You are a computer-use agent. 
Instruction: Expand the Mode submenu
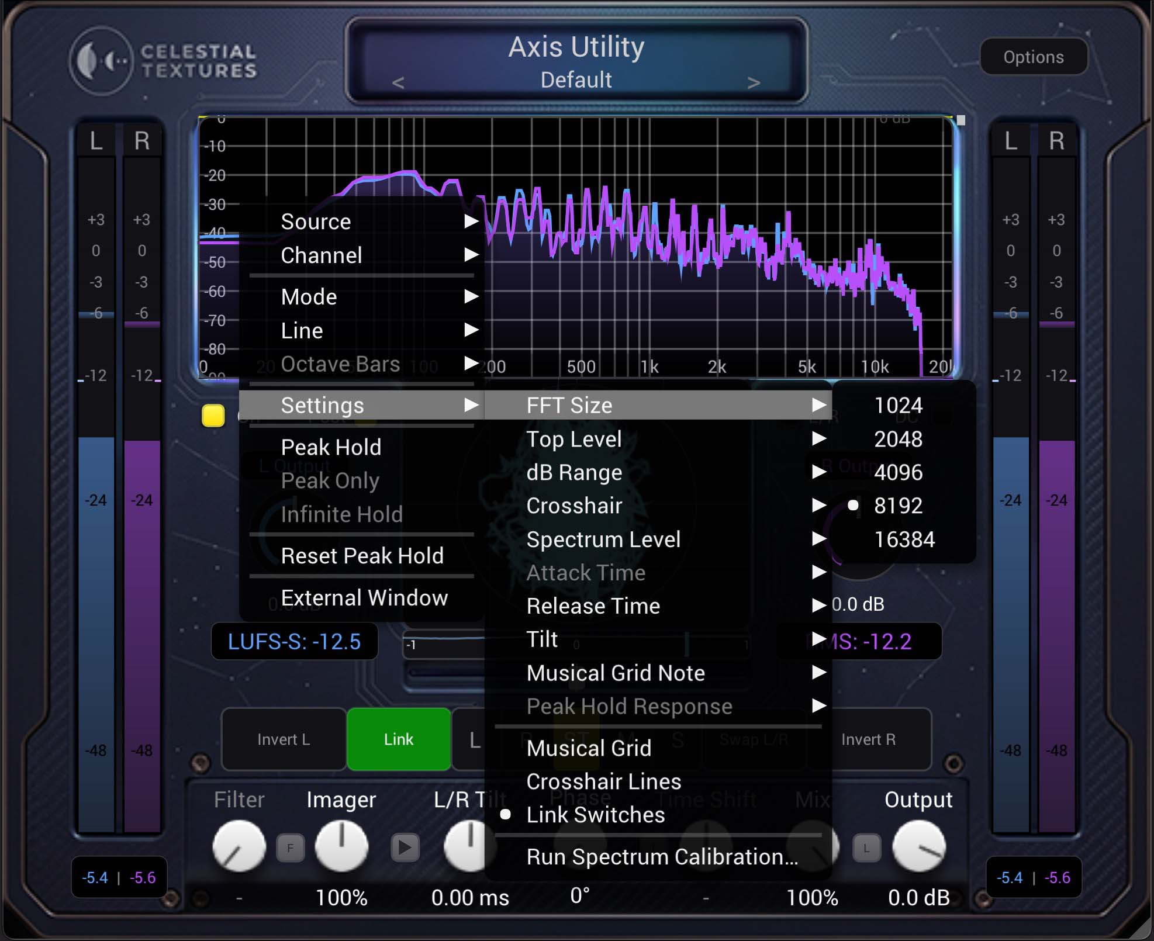click(362, 297)
